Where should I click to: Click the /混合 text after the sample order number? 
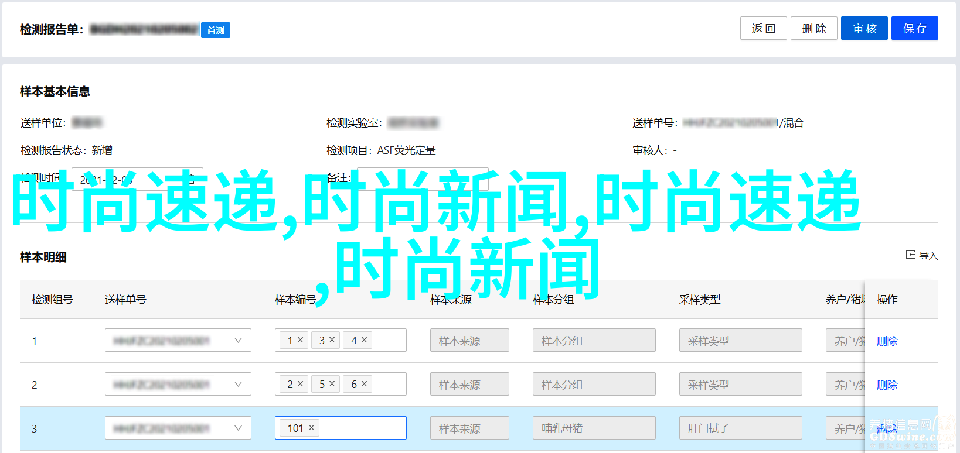point(791,123)
